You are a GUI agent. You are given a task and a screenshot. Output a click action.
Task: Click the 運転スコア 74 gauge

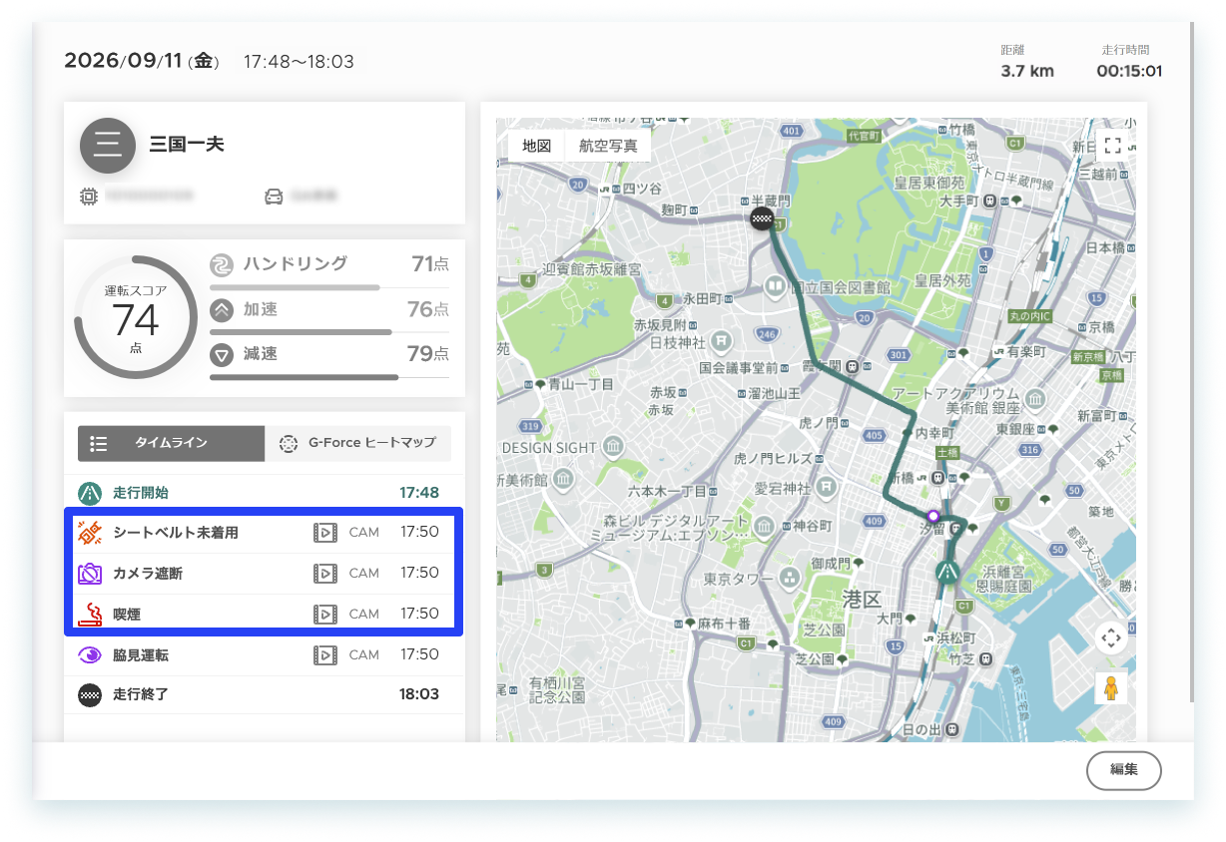click(136, 318)
